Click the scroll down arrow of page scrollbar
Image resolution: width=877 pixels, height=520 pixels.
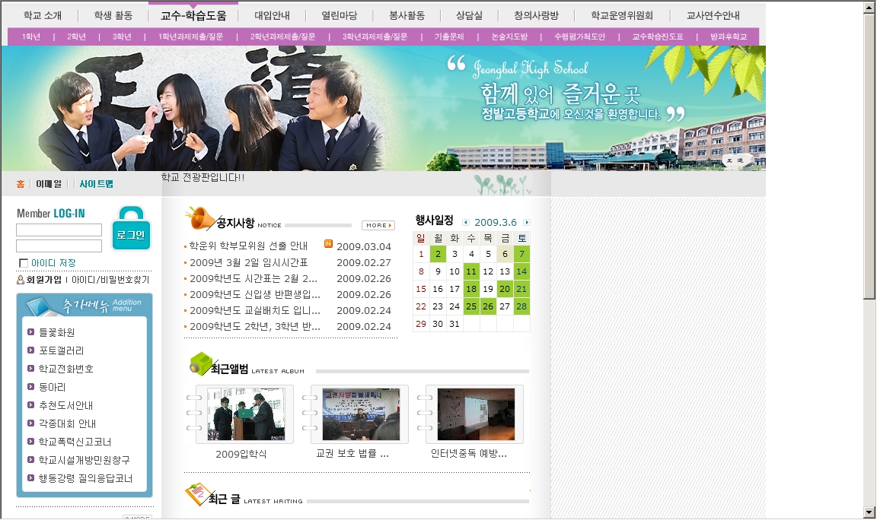pos(869,512)
